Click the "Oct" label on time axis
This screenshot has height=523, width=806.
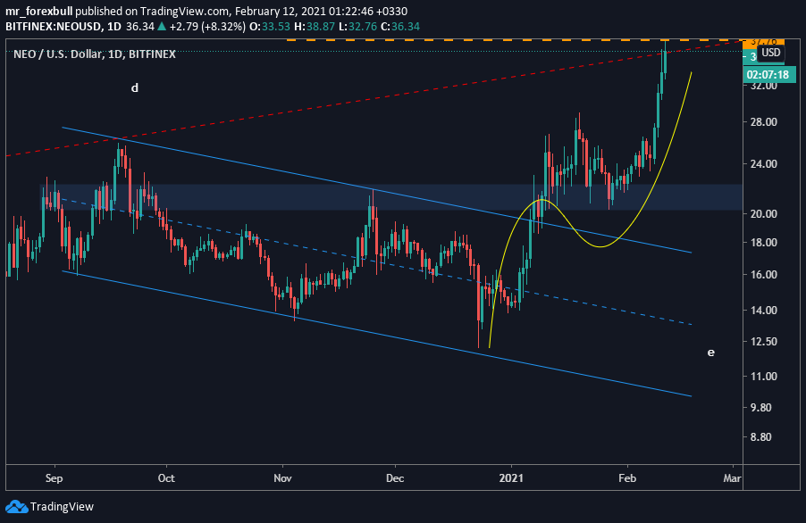pos(166,478)
